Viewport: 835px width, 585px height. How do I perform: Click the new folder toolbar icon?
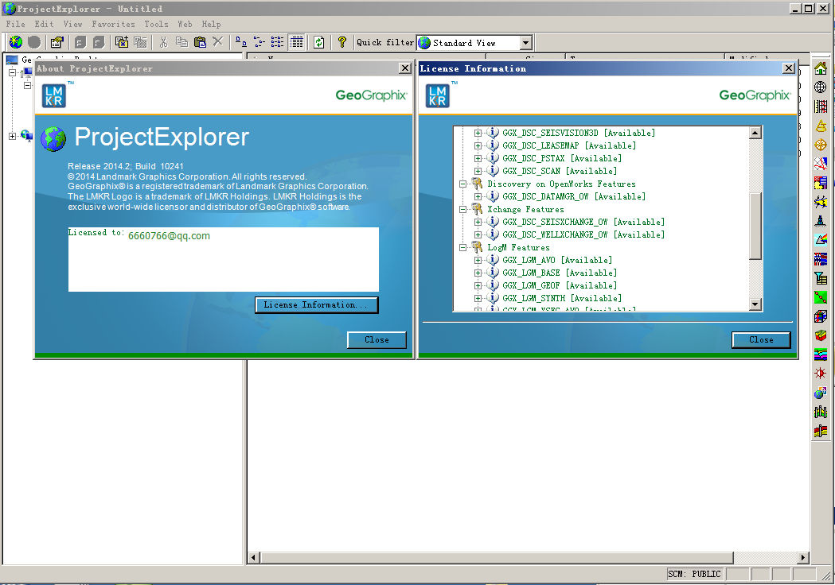(122, 42)
